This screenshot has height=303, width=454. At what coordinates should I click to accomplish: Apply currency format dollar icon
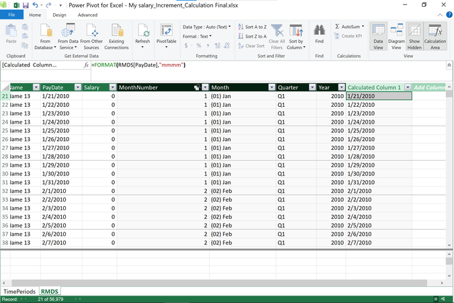[x=186, y=46]
